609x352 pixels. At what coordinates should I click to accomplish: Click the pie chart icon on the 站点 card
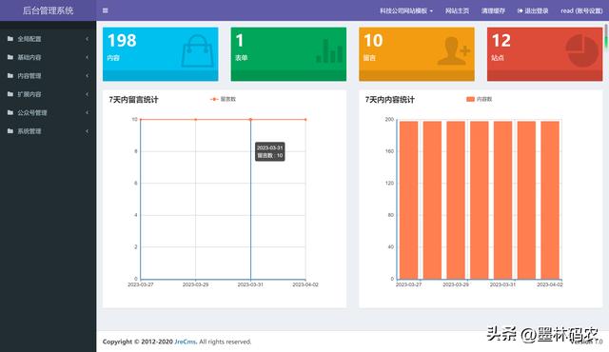(582, 50)
